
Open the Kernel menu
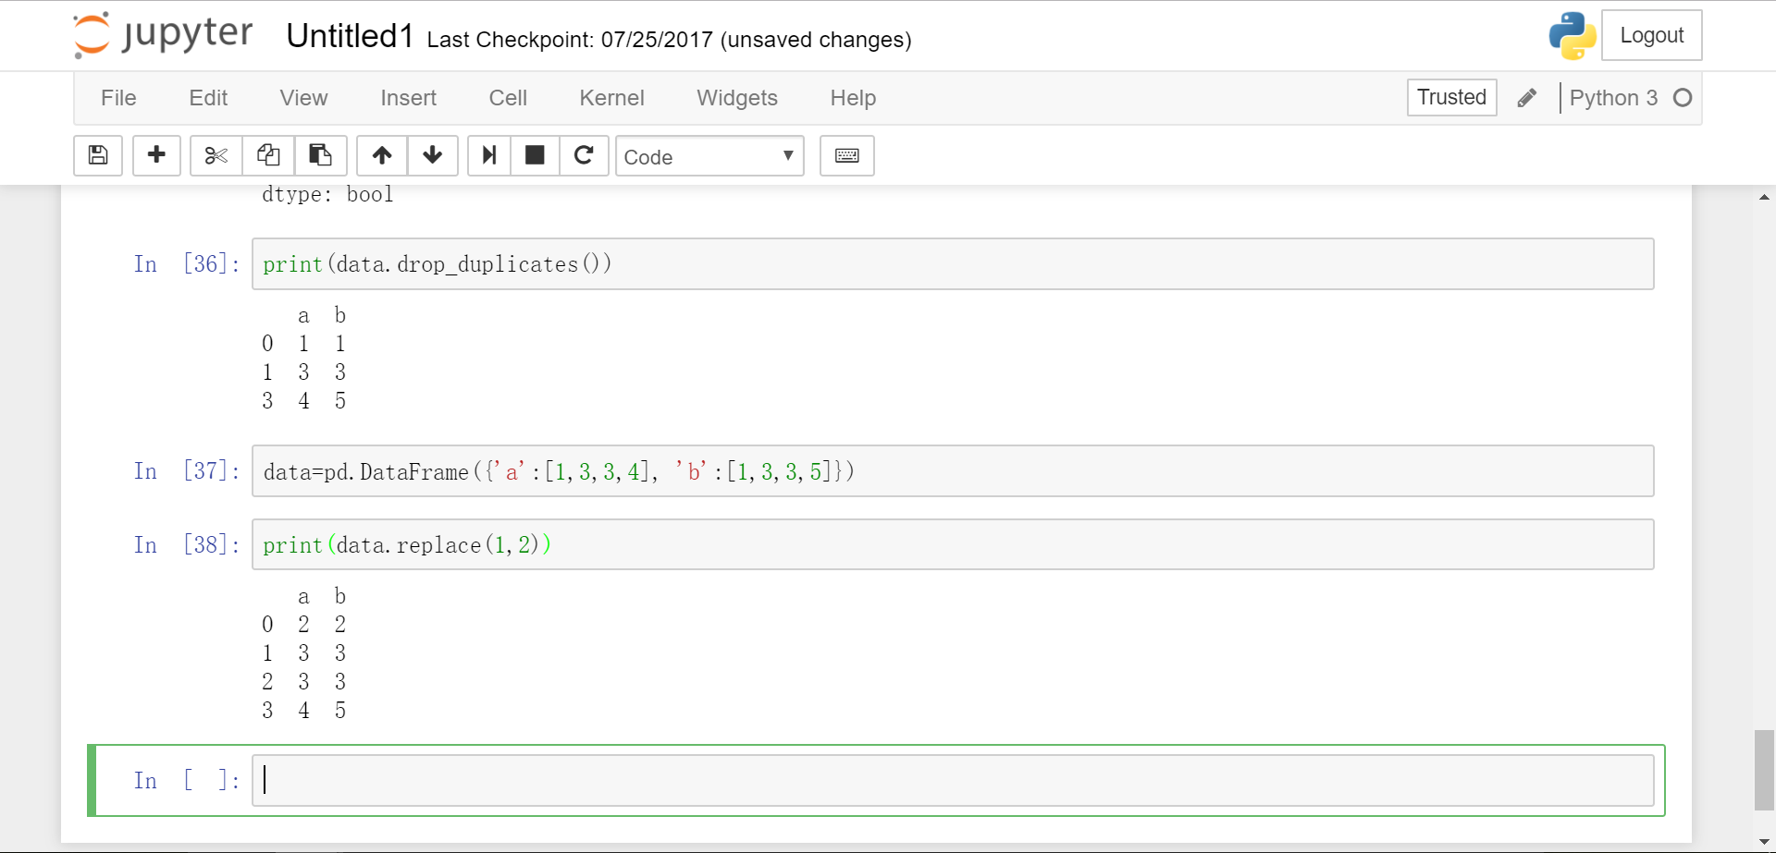coord(611,98)
